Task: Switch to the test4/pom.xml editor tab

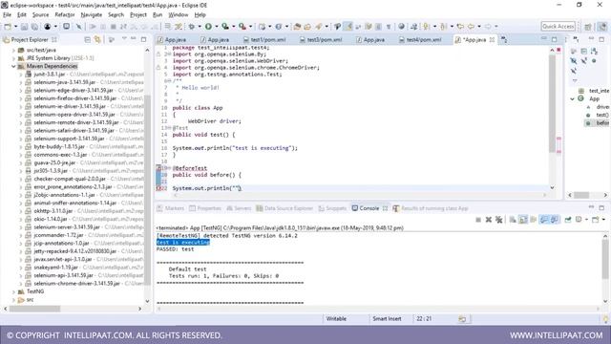Action: coord(420,40)
